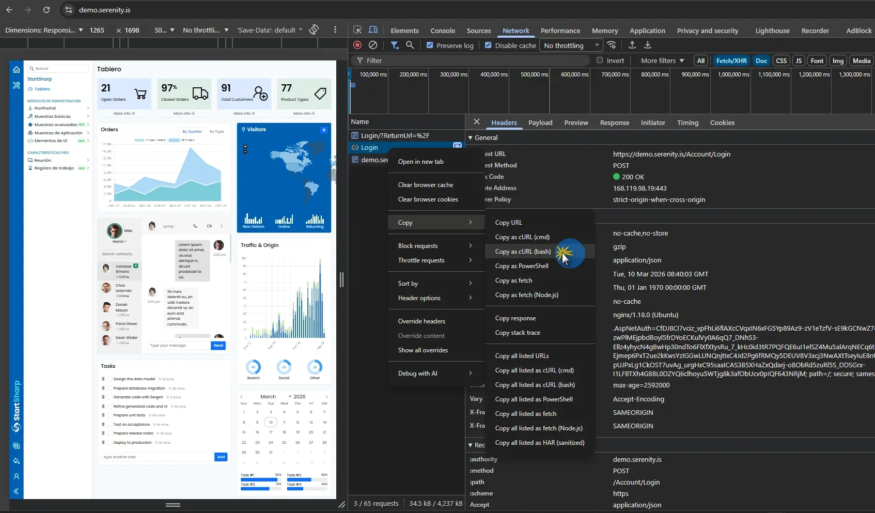This screenshot has width=875, height=513.
Task: Toggle the device toolbar icon
Action: point(373,30)
